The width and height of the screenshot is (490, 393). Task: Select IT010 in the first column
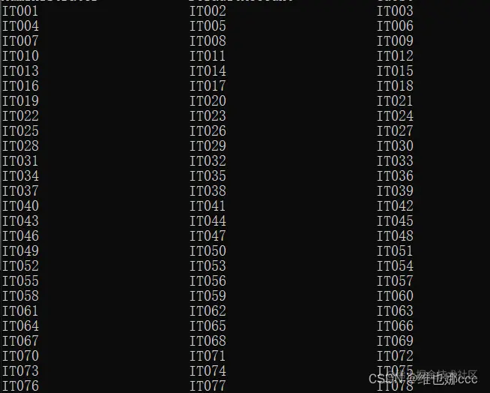(20, 56)
